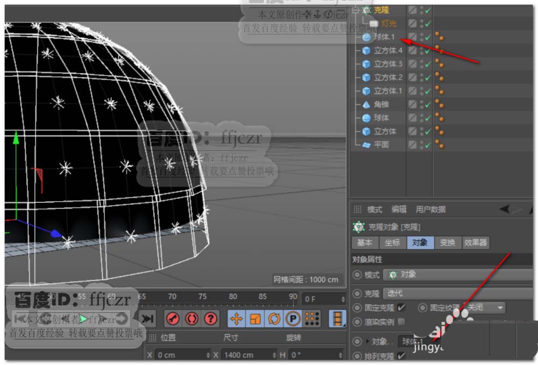Enable the 渲染实例 checkbox
This screenshot has height=365, width=538.
tap(401, 321)
